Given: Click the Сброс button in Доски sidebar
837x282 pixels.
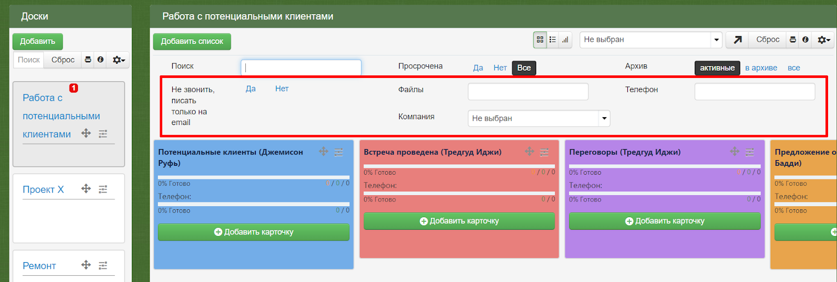Looking at the screenshot, I should [63, 60].
